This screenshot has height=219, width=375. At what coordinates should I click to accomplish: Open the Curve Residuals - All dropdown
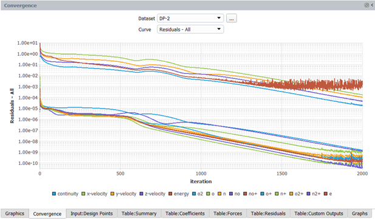(190, 29)
